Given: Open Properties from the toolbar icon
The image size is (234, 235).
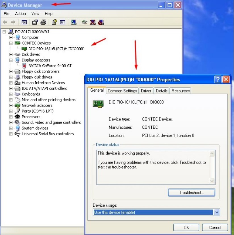Looking at the screenshot, I should click(x=35, y=22).
